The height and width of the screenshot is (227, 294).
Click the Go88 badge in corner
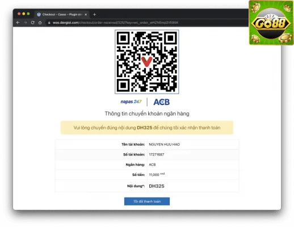(x=271, y=23)
